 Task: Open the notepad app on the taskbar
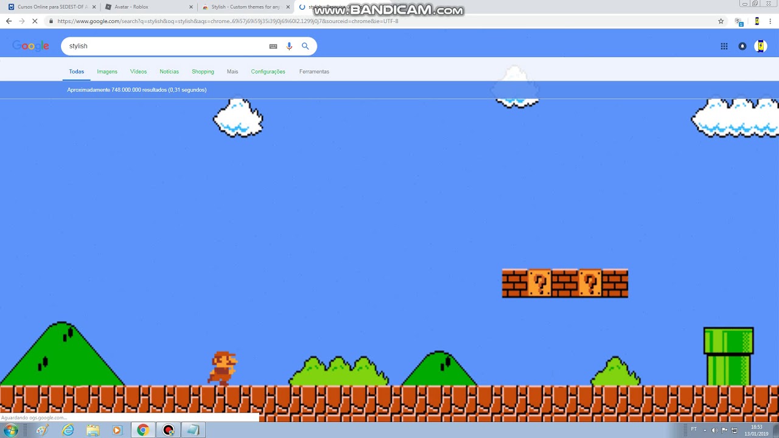tap(193, 430)
